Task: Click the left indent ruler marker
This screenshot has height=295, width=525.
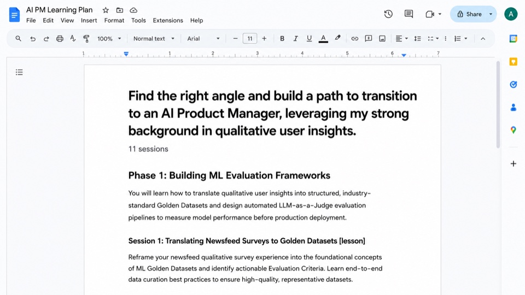Action: click(x=126, y=54)
